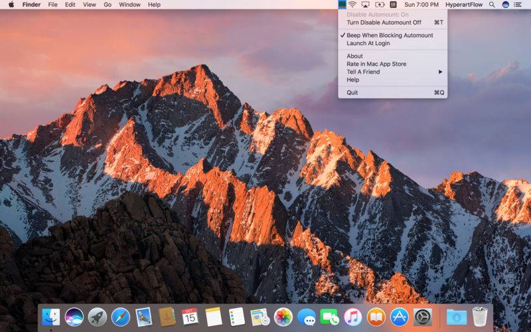Click the Disable Automount menu bar icon

[x=342, y=5]
